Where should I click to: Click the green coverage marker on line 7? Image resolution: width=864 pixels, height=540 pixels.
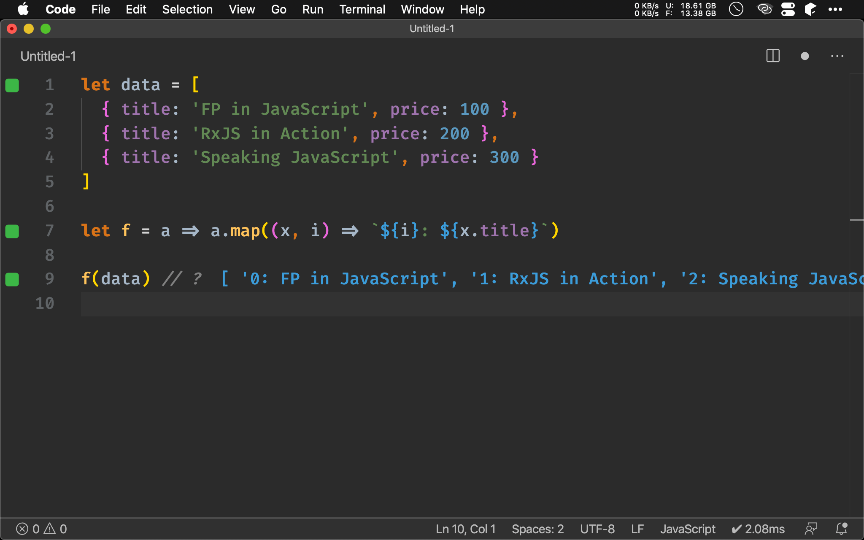coord(12,231)
